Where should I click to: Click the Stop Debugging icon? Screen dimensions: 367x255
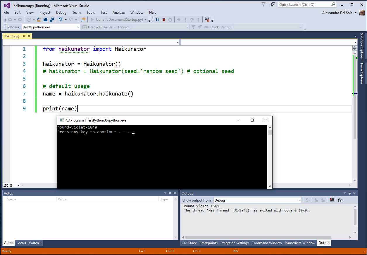tap(164, 20)
